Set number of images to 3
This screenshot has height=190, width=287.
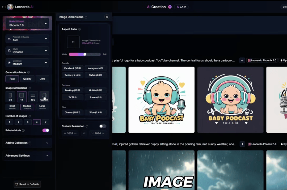(28, 122)
